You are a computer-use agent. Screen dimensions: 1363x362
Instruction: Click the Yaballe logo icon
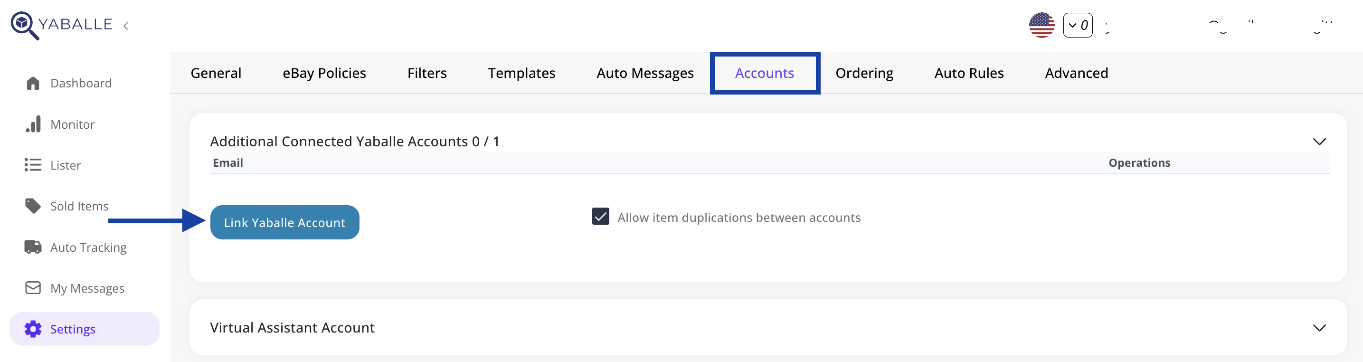tap(24, 25)
